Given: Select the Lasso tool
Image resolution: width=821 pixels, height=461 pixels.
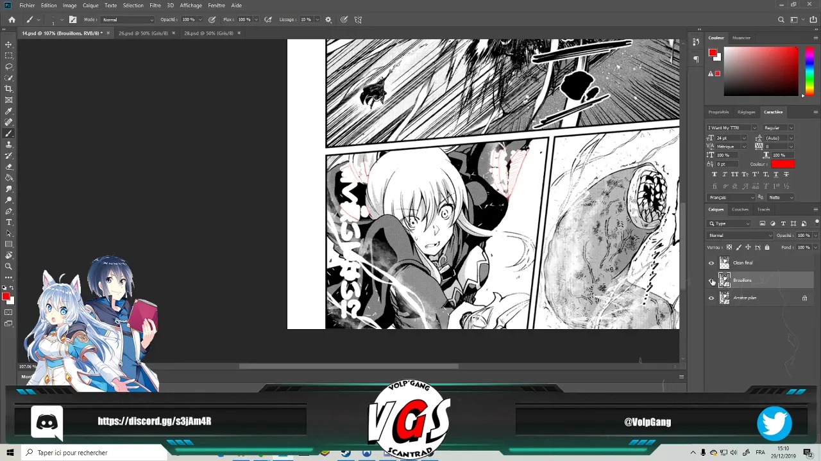Looking at the screenshot, I should [8, 67].
